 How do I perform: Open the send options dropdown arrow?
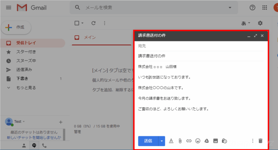pyautogui.click(x=162, y=141)
